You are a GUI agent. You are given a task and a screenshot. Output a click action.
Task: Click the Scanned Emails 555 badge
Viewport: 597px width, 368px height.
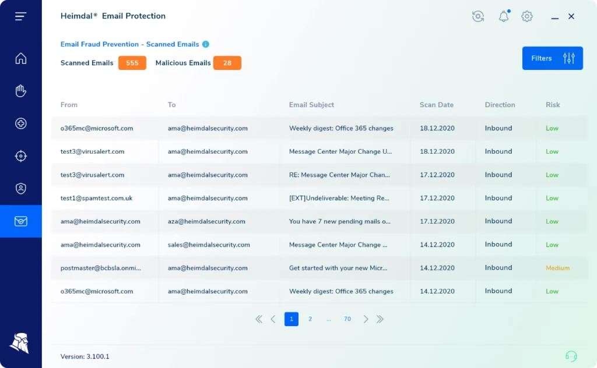coord(132,63)
